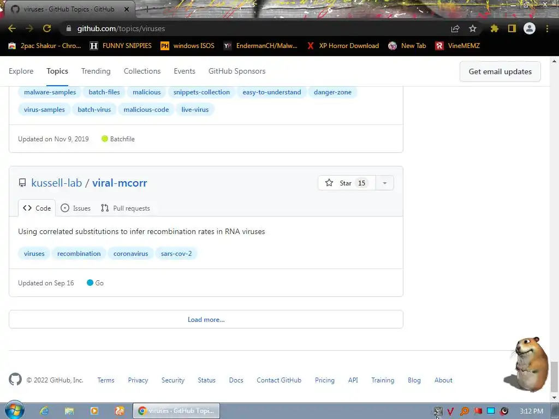Image resolution: width=559 pixels, height=419 pixels.
Task: Share this page via the share icon
Action: (x=455, y=28)
